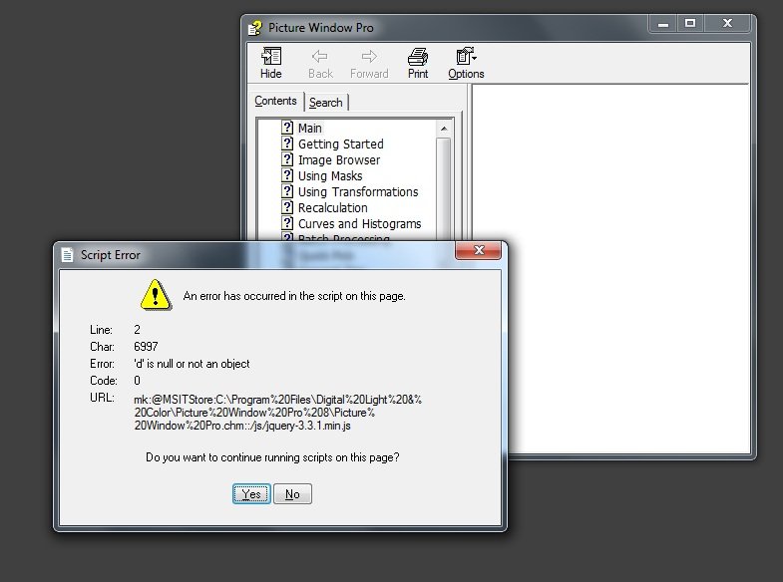The width and height of the screenshot is (783, 582).
Task: Click the page icon beside Using Masks
Action: 287,175
